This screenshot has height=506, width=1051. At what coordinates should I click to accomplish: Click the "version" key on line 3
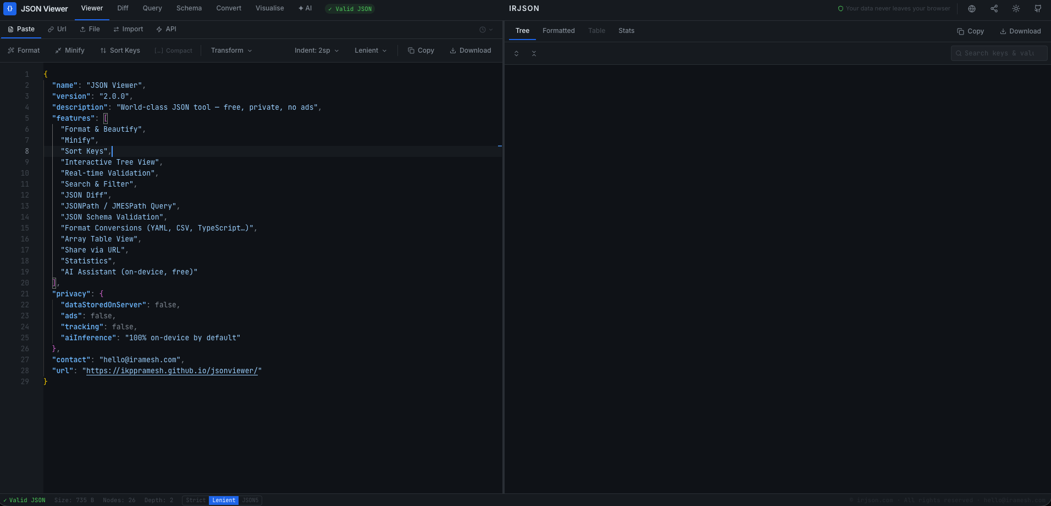pyautogui.click(x=71, y=96)
